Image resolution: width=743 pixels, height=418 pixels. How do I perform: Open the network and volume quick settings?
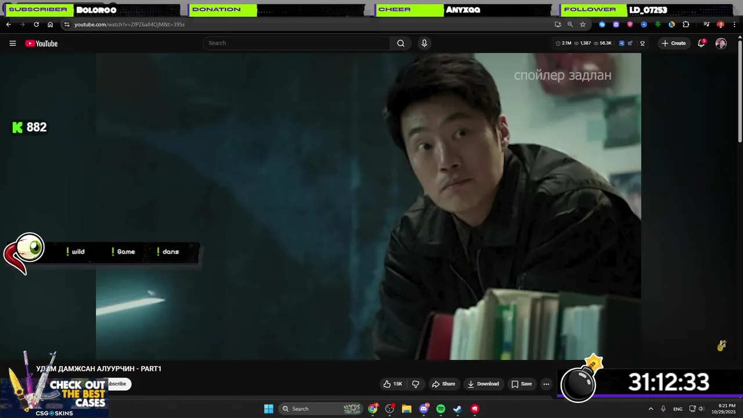(697, 409)
